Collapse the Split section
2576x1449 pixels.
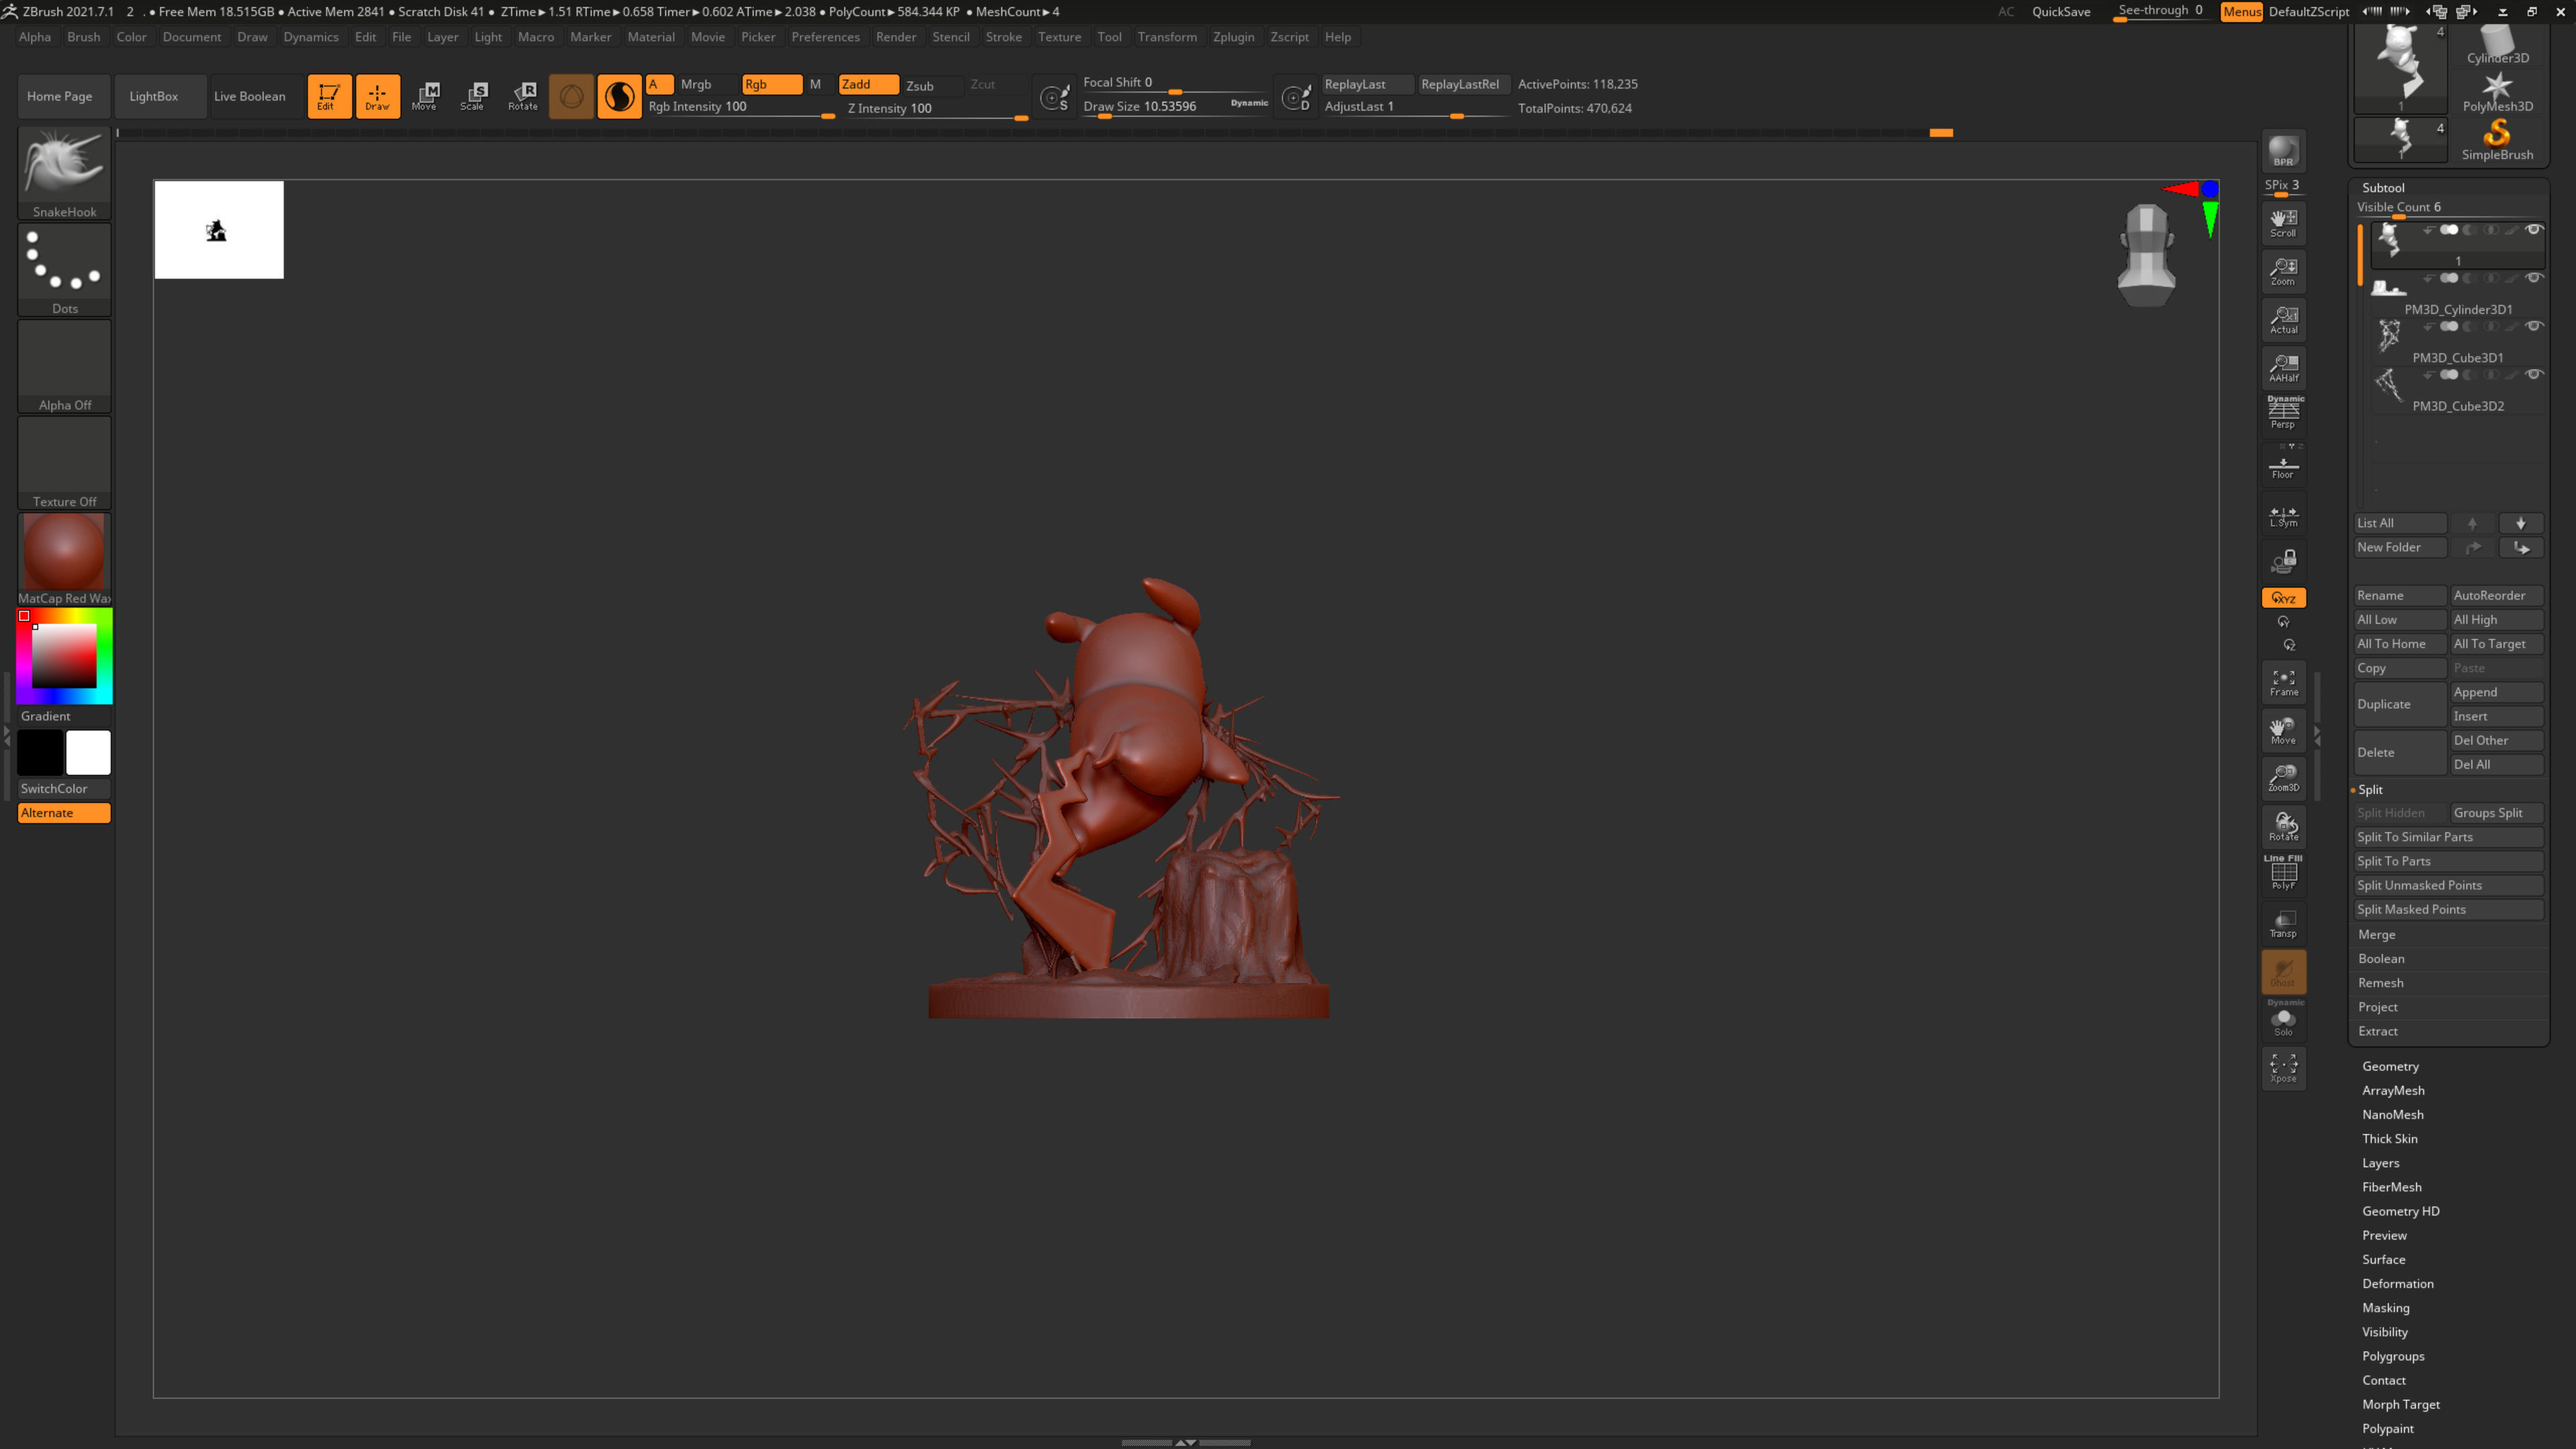pyautogui.click(x=2370, y=789)
